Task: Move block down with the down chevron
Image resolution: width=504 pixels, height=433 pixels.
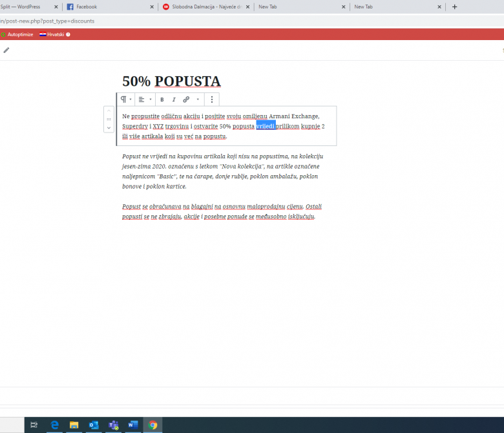Action: coord(109,127)
